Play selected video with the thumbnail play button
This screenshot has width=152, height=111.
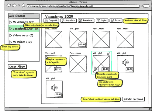(x=96, y=69)
